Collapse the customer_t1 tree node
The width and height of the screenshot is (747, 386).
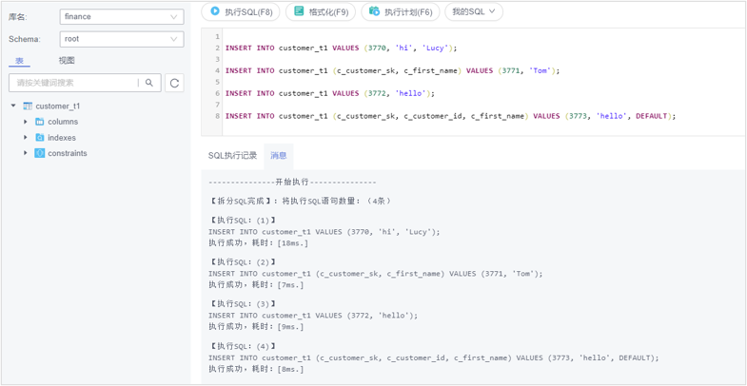pyautogui.click(x=13, y=106)
